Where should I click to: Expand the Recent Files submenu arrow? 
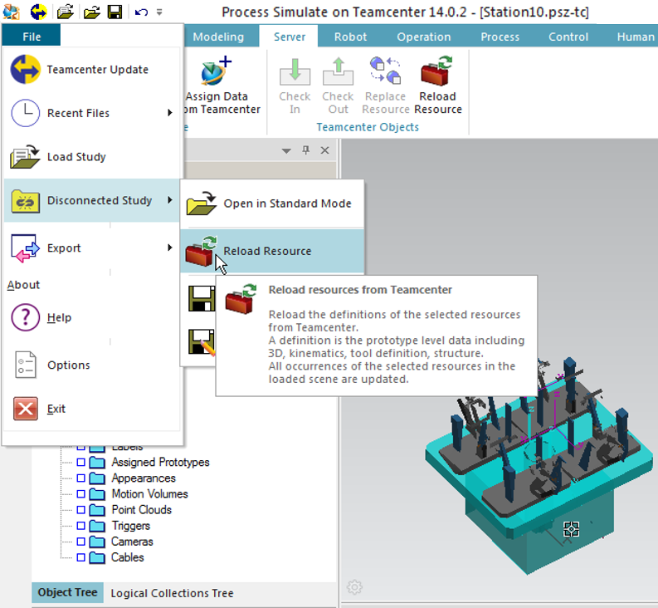tap(170, 113)
